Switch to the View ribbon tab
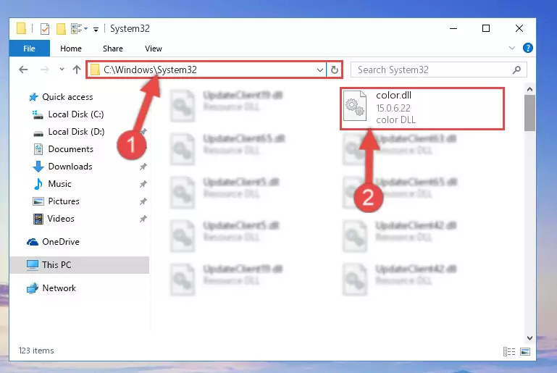557x373 pixels. pos(154,49)
